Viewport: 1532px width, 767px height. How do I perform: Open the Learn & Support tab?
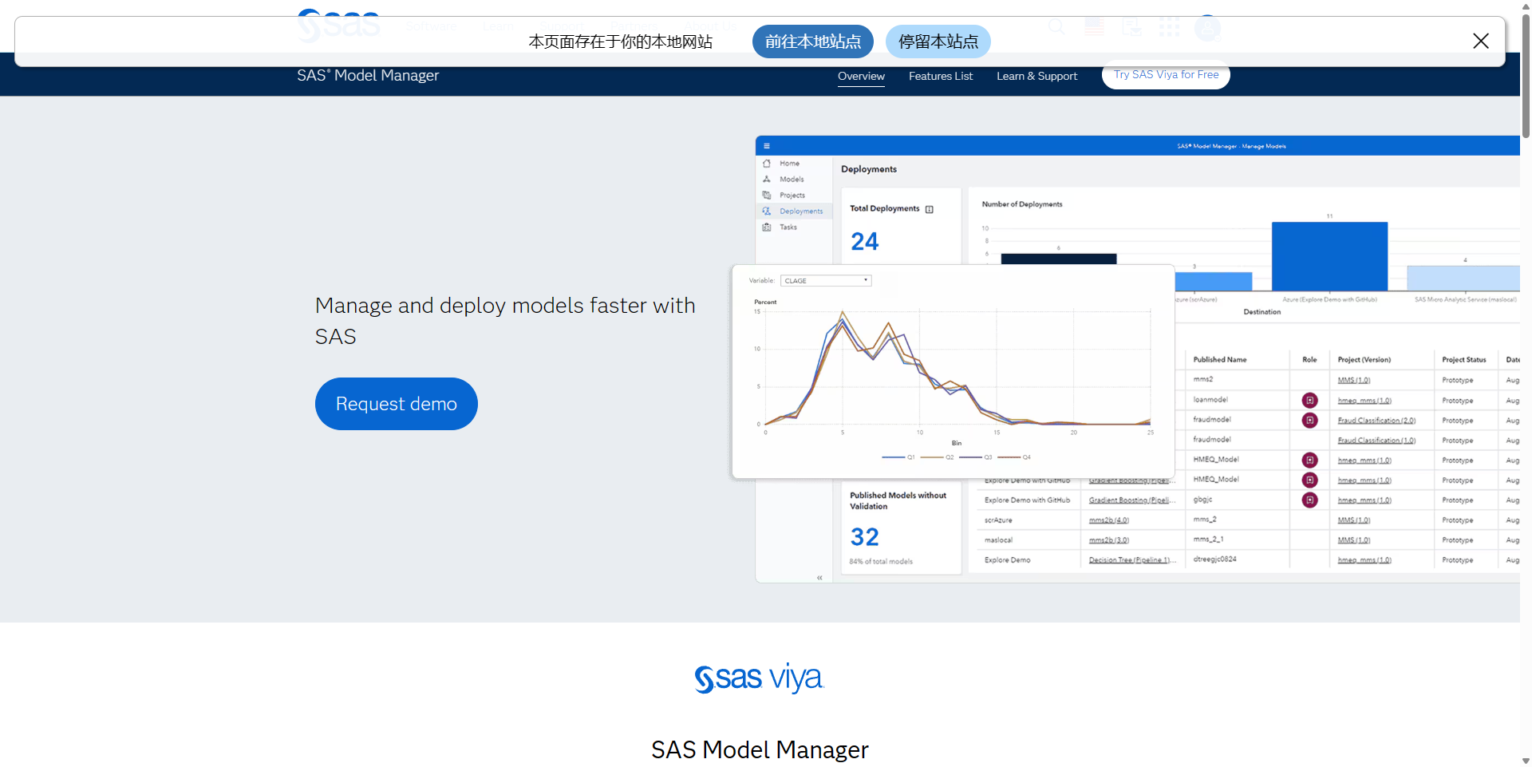(x=1036, y=76)
